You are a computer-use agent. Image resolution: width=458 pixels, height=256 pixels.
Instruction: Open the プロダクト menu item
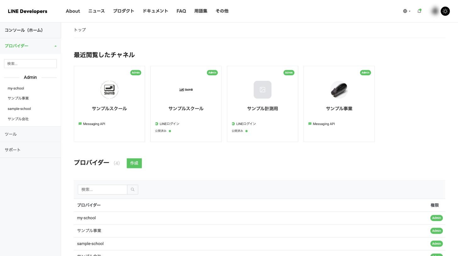click(124, 11)
